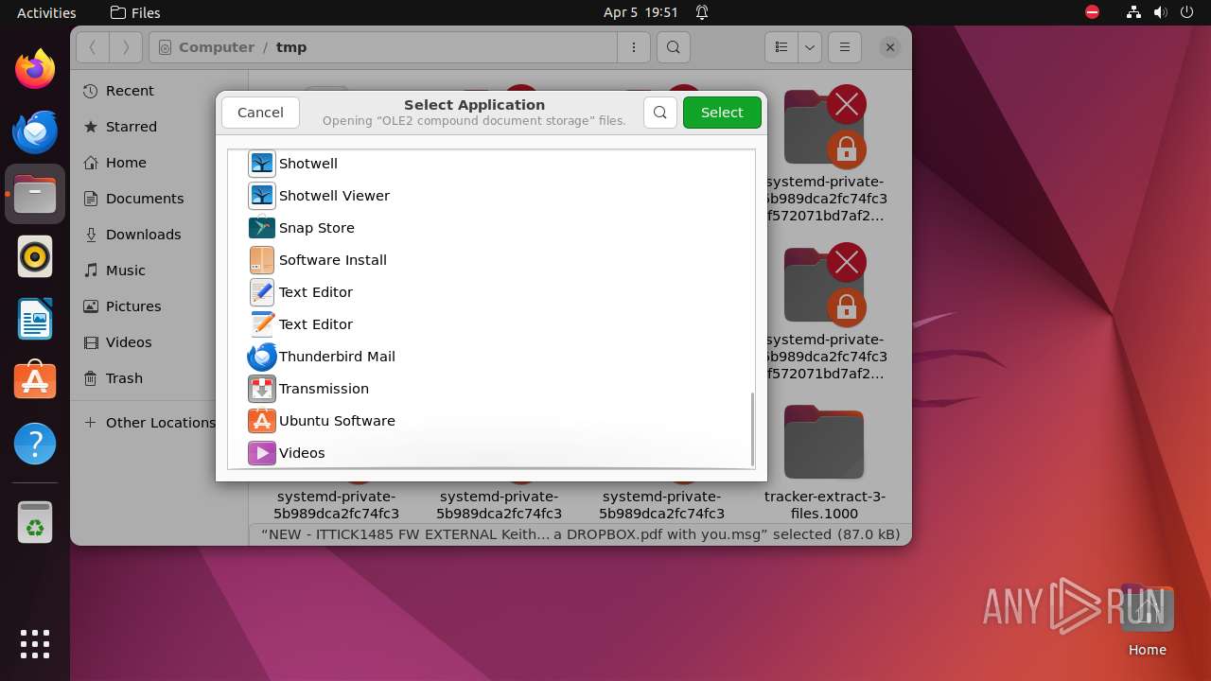
Task: Toggle list view in Files window
Action: click(x=781, y=47)
